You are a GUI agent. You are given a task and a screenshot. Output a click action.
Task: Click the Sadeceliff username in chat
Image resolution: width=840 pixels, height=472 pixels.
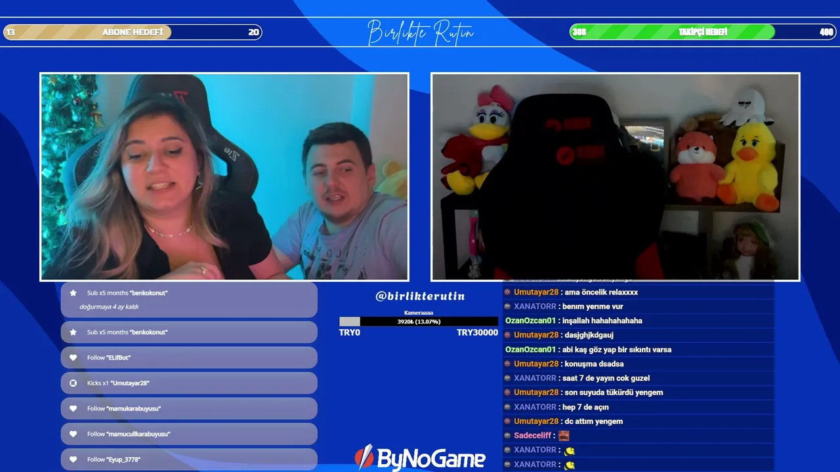(532, 436)
